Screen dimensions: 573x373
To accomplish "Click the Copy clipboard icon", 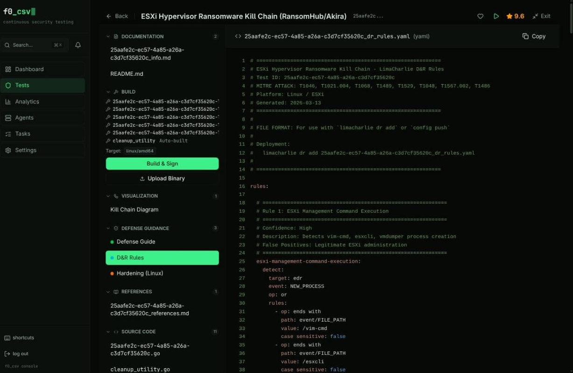I will pyautogui.click(x=525, y=36).
